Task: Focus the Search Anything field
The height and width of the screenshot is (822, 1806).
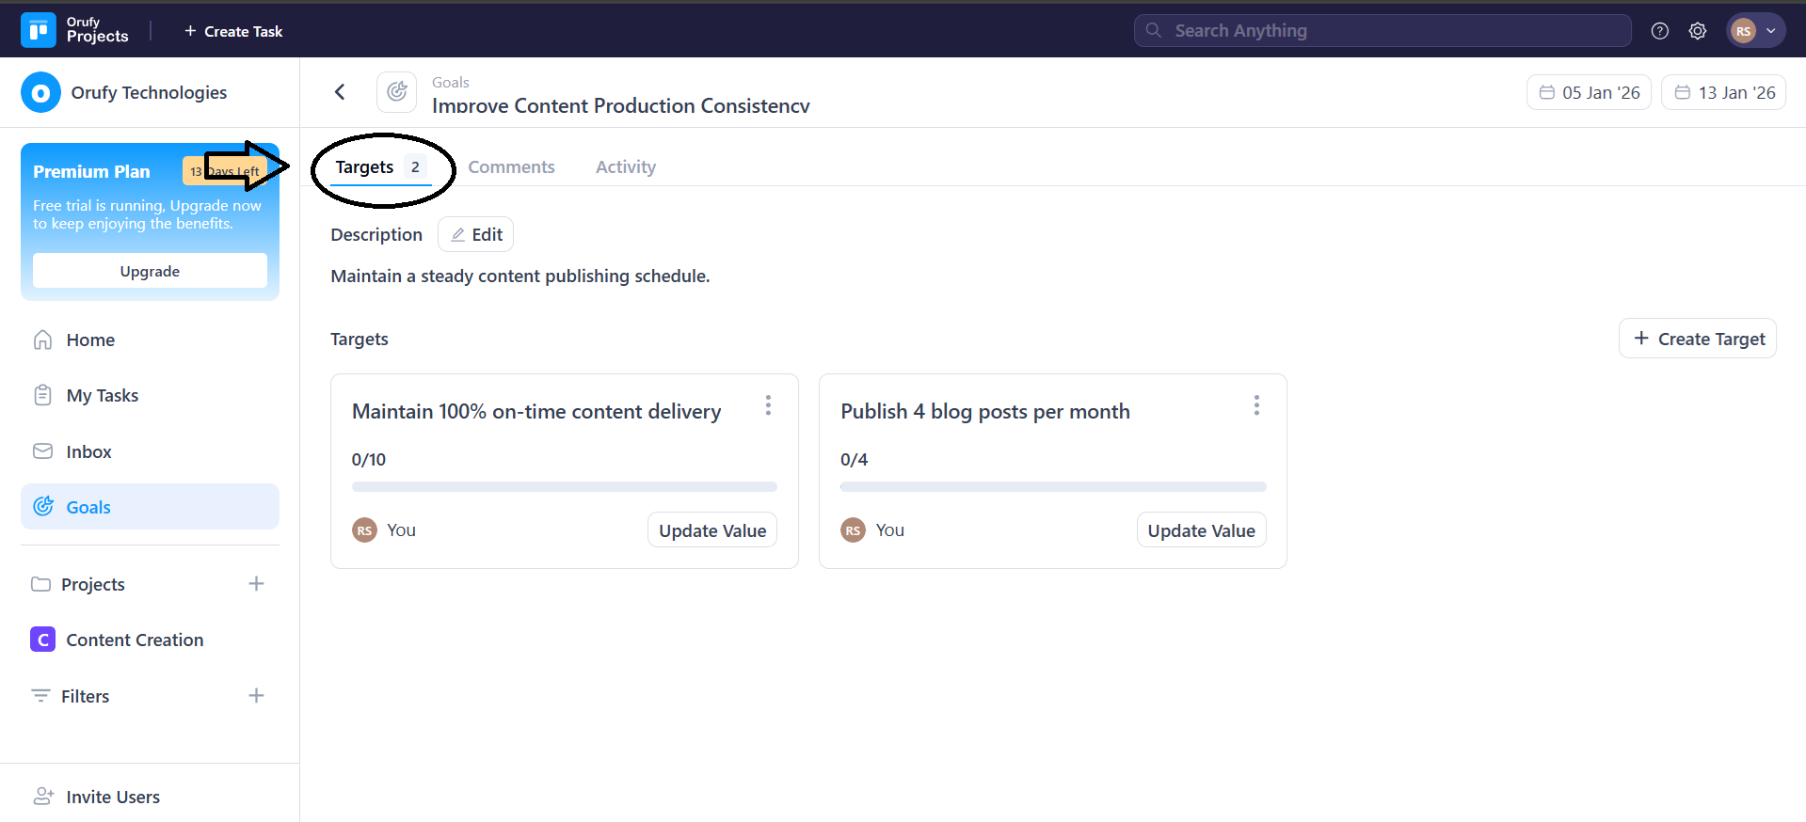Action: click(x=1383, y=31)
